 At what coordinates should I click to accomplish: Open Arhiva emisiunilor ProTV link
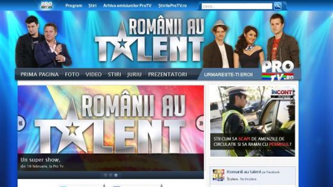tap(127, 6)
